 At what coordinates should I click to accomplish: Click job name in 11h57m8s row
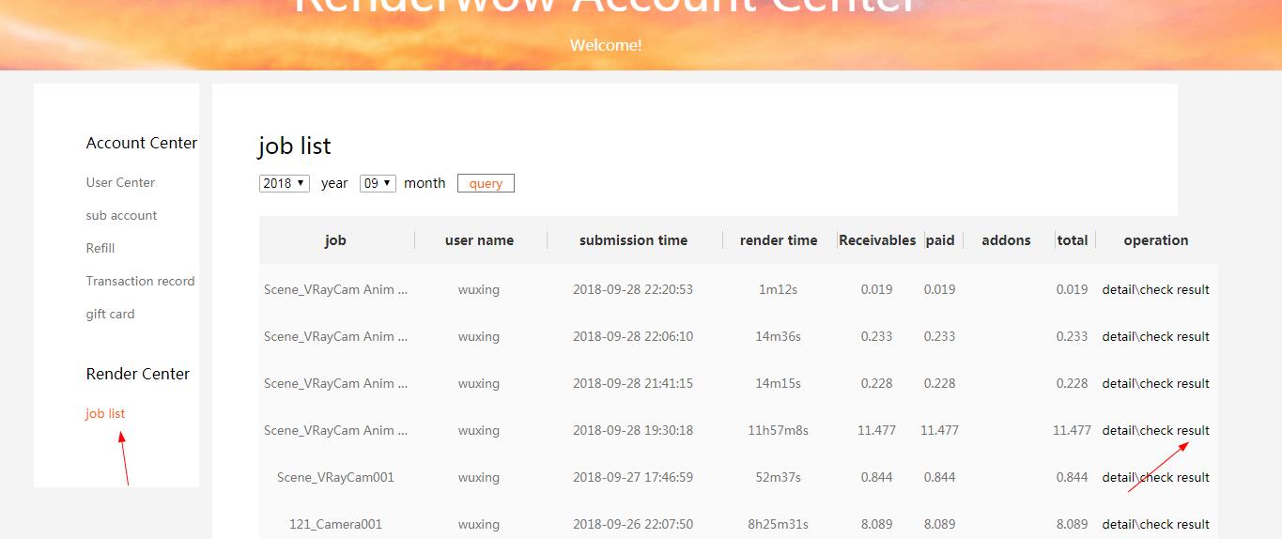[335, 430]
